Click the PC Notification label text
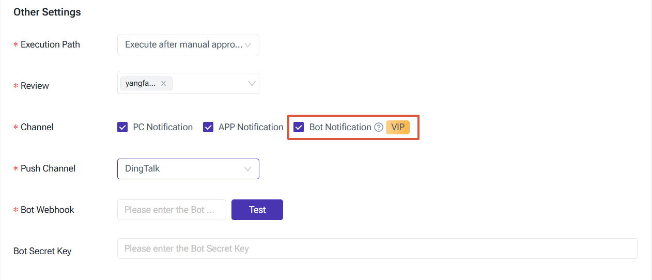This screenshot has width=652, height=280. pos(163,127)
